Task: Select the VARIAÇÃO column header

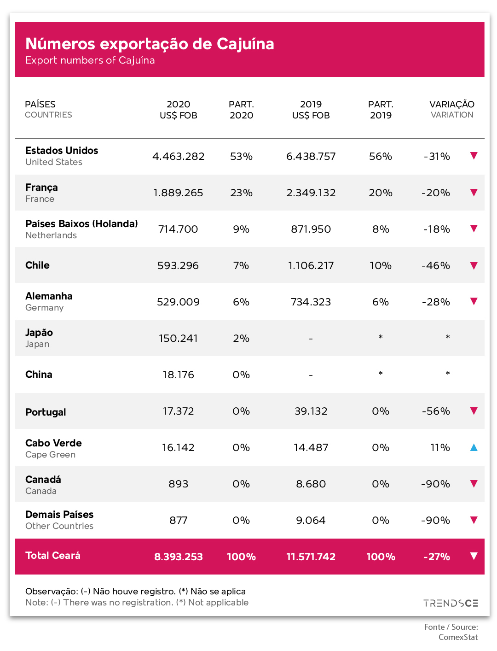Action: [452, 110]
